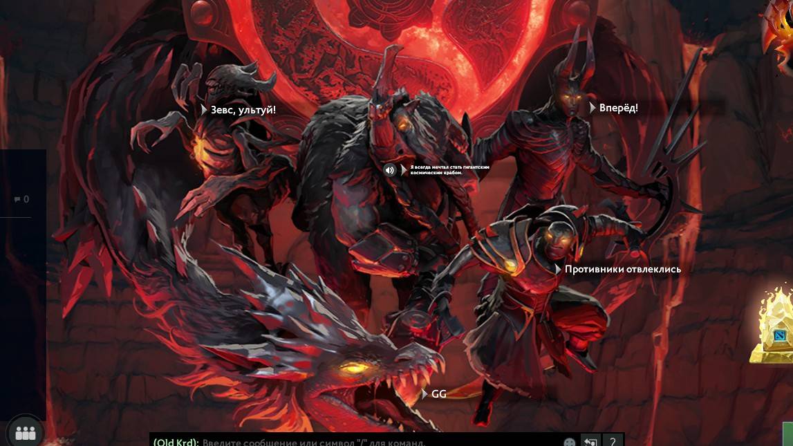Select the "Вперёд!" chat wheel phrase
793x446 pixels.
point(618,108)
